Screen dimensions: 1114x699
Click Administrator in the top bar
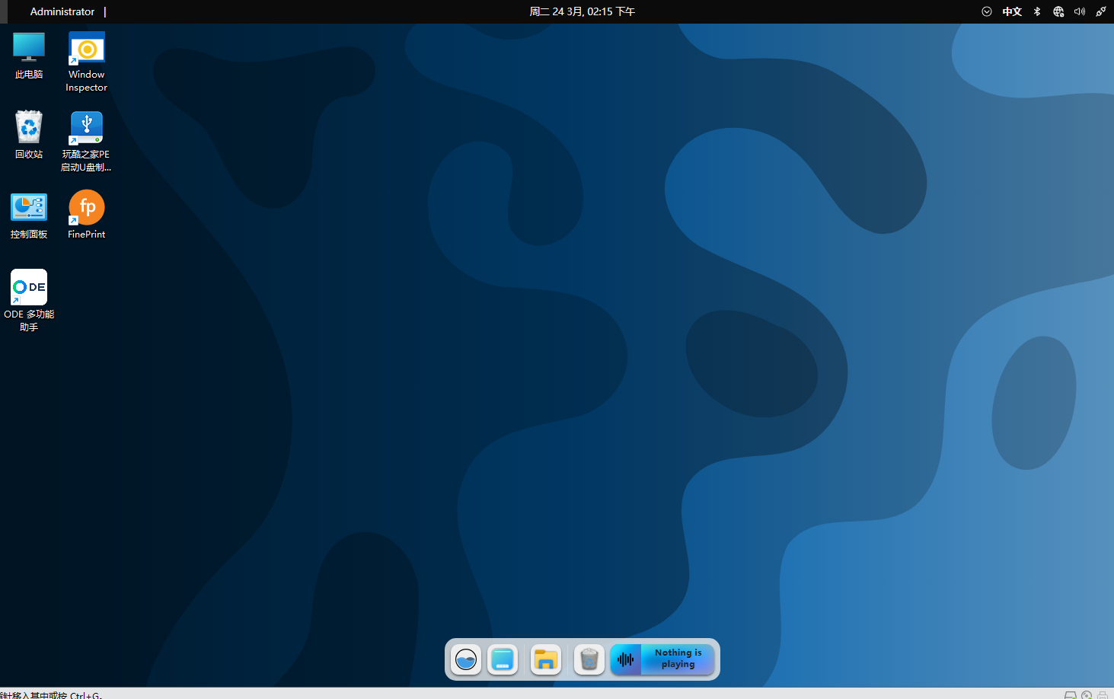pos(62,11)
